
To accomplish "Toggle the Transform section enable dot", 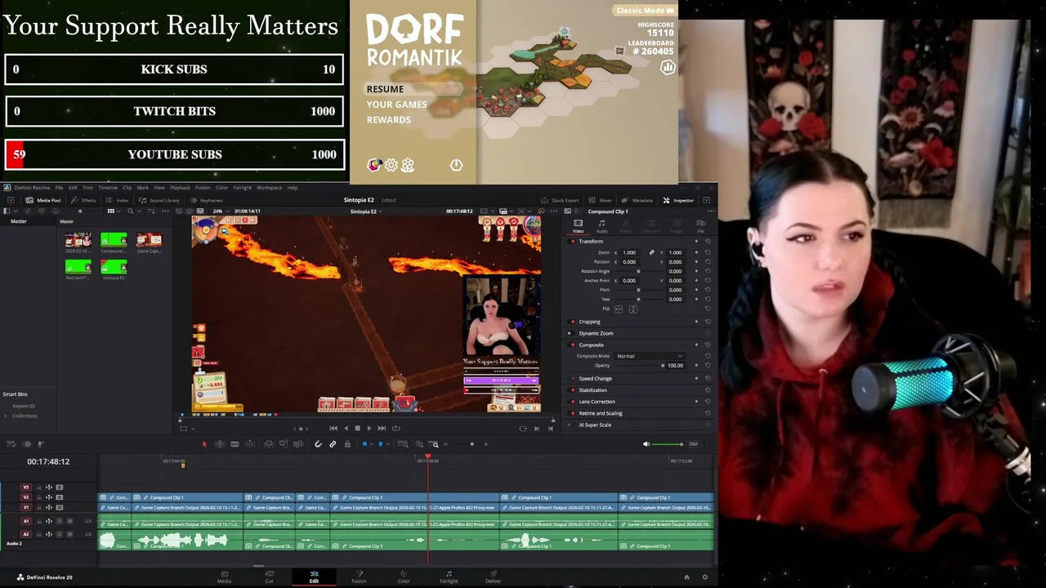I will (573, 242).
